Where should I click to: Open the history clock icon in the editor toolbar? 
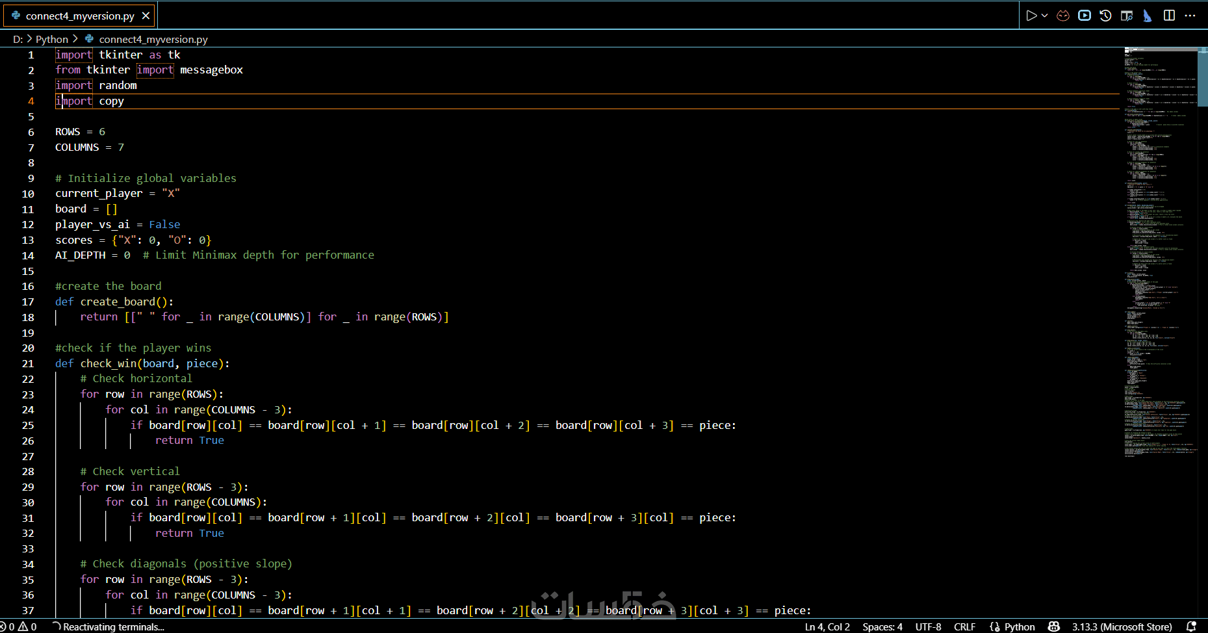pos(1105,16)
